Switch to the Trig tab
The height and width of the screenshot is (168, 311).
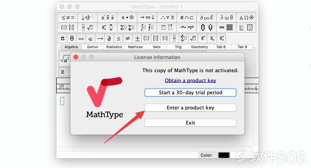pos(178,47)
